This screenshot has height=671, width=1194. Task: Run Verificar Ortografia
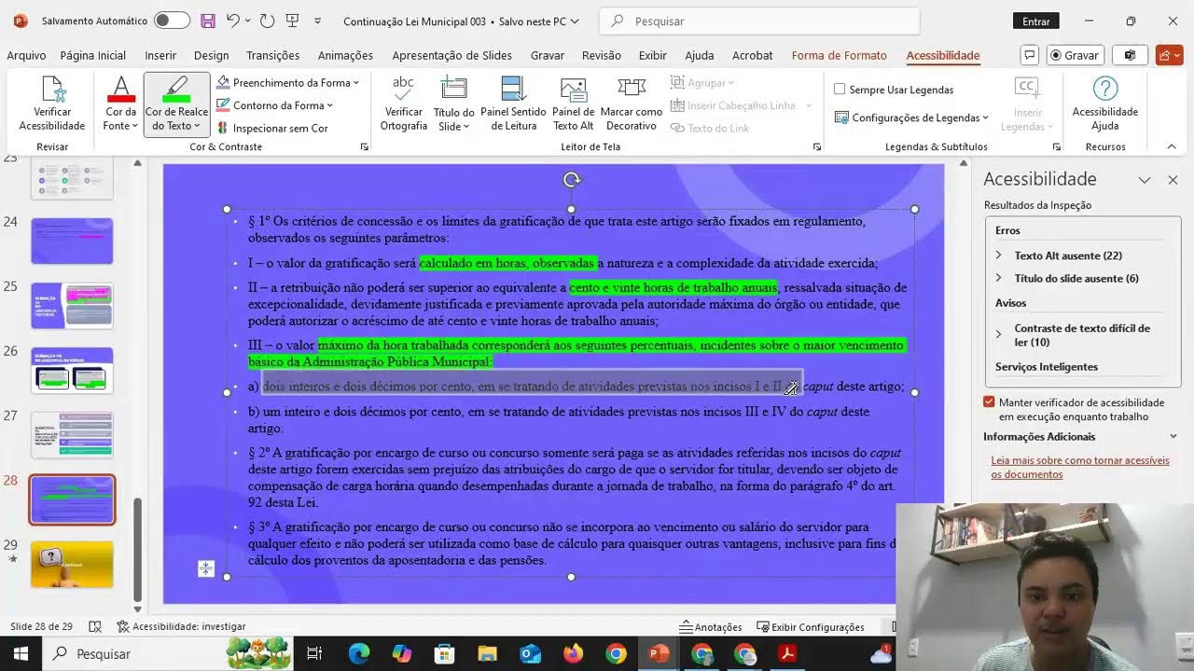pos(403,103)
